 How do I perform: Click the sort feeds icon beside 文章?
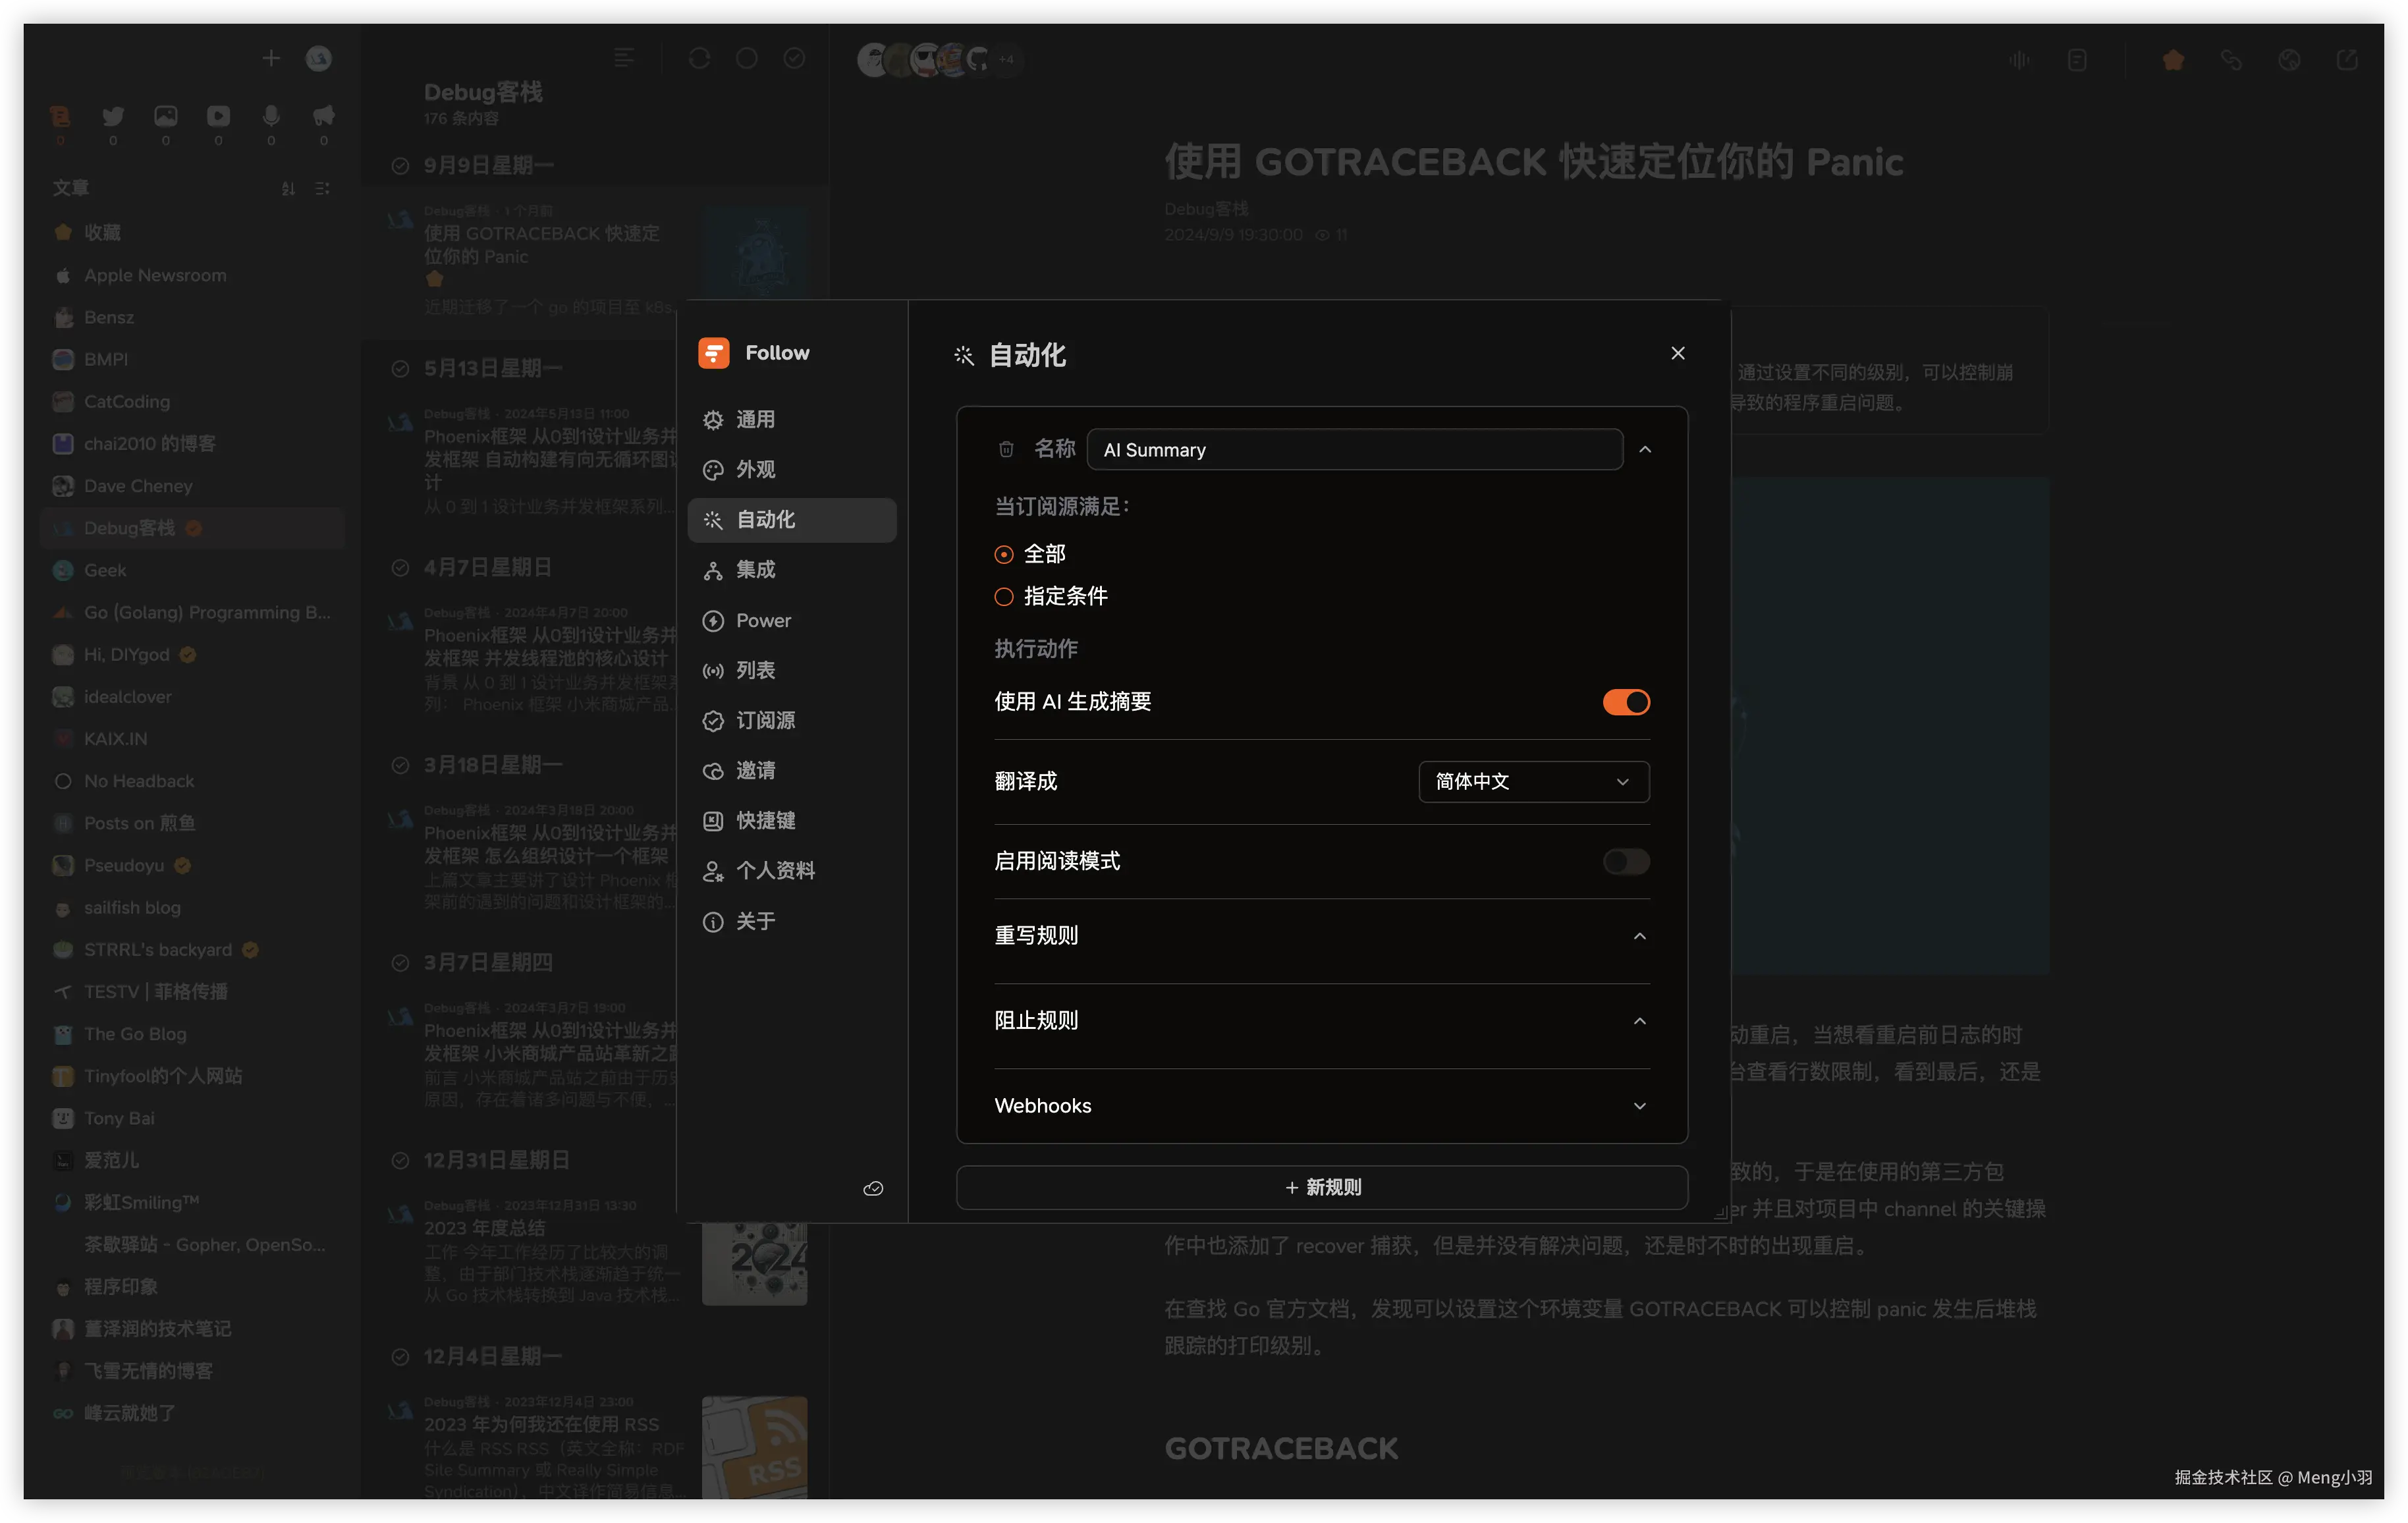click(x=288, y=189)
